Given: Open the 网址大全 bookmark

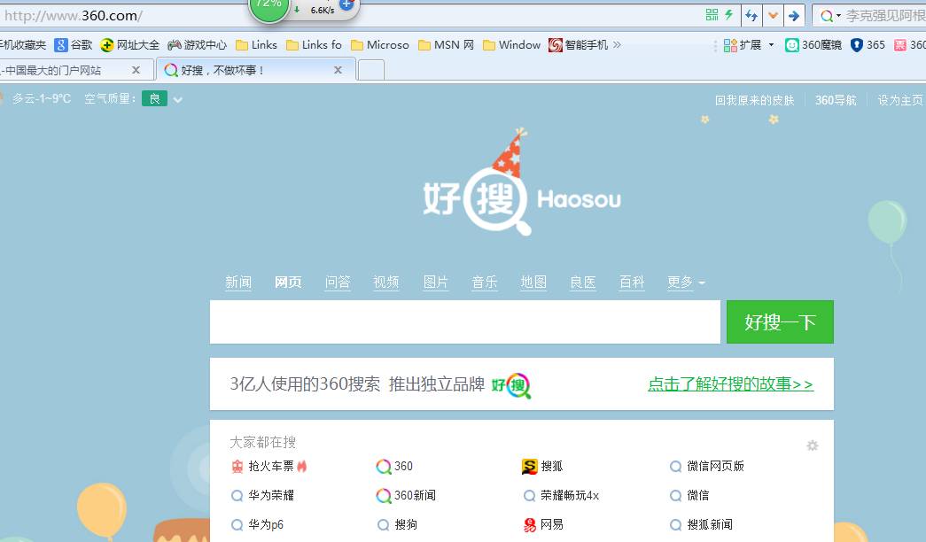Looking at the screenshot, I should [x=130, y=45].
